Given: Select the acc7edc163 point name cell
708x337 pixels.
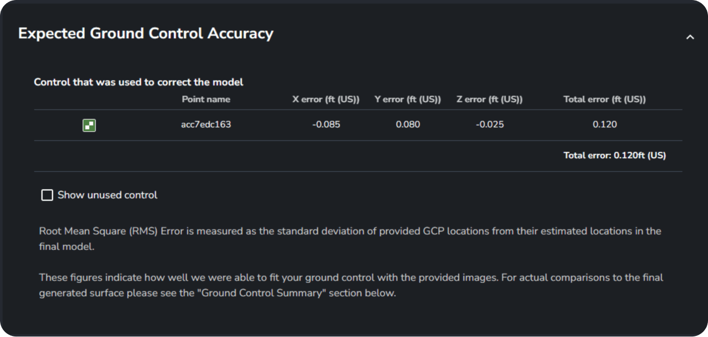Looking at the screenshot, I should (x=206, y=124).
